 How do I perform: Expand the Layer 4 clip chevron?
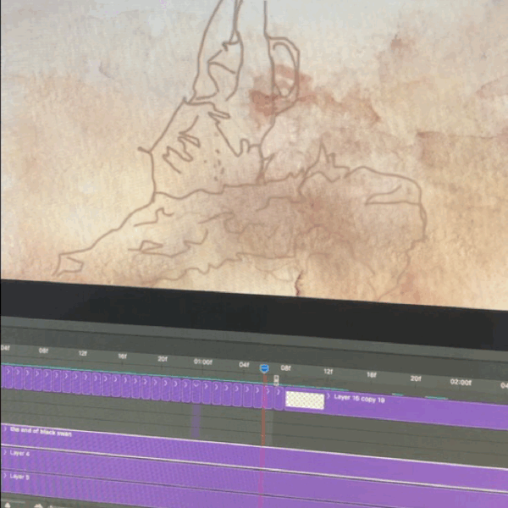pyautogui.click(x=5, y=452)
